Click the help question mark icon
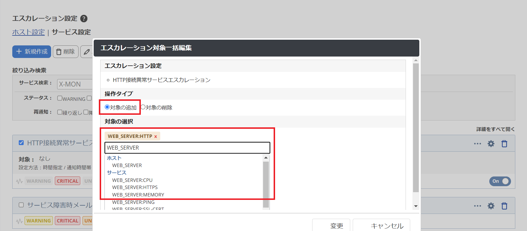 click(x=84, y=19)
